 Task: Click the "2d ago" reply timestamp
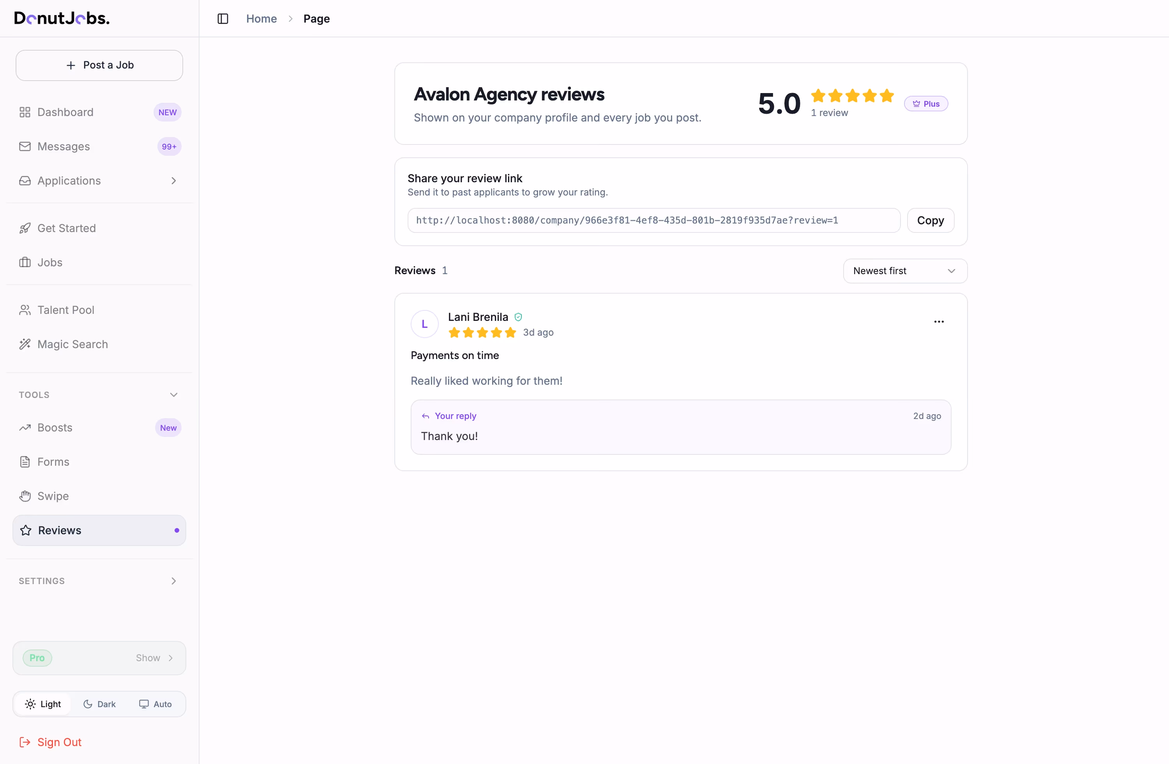click(927, 416)
